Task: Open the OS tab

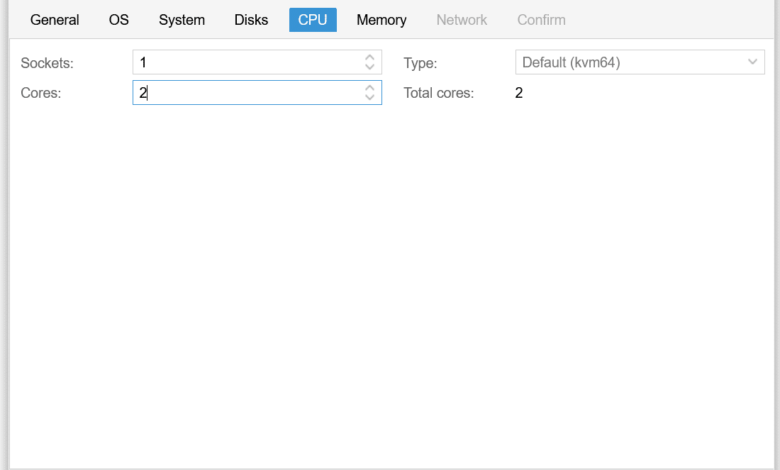Action: (119, 20)
